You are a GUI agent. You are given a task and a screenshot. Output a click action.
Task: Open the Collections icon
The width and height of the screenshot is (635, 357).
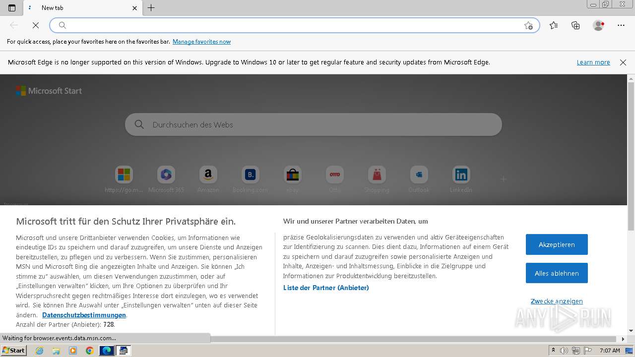575,25
